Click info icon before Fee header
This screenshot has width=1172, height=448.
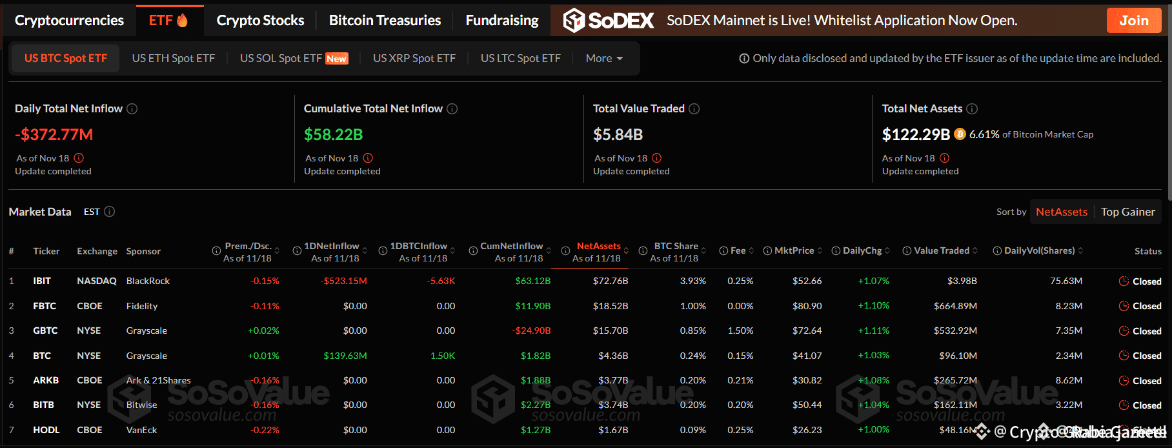coord(723,251)
